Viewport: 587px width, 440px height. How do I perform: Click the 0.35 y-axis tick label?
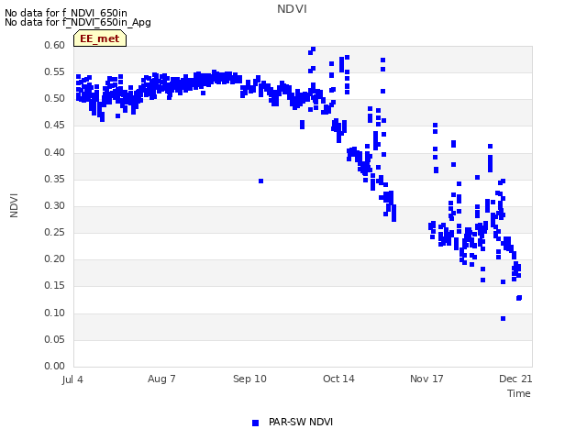(x=55, y=180)
